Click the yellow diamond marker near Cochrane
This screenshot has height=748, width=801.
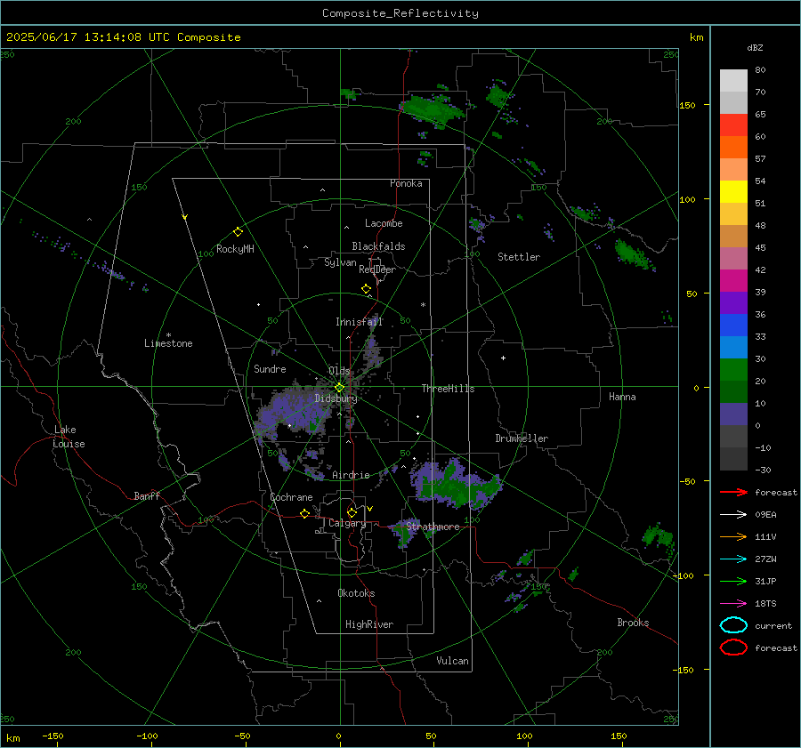pyautogui.click(x=305, y=513)
